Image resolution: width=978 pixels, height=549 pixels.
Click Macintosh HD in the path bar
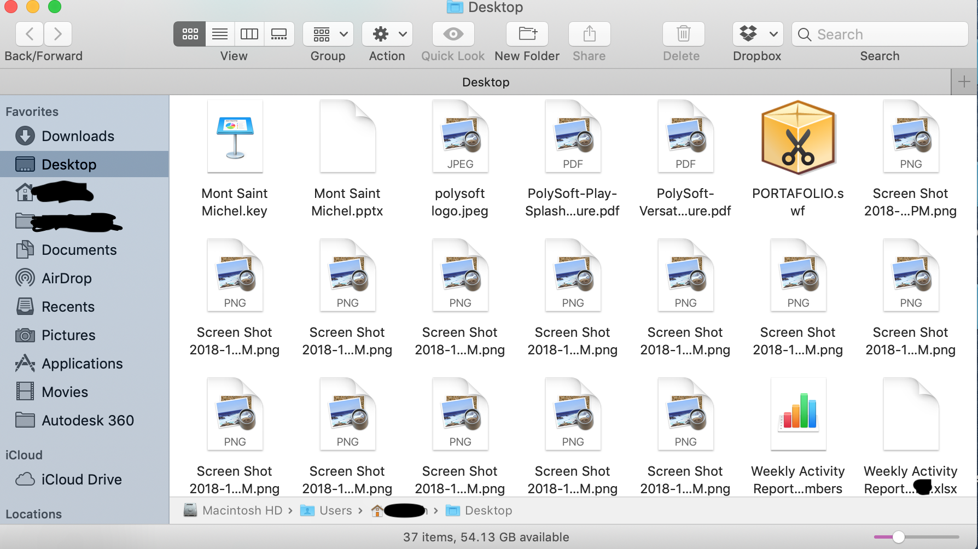coord(233,510)
